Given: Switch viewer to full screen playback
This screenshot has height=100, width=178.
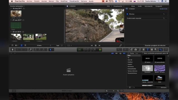Looking at the screenshot, I should (x=120, y=46).
